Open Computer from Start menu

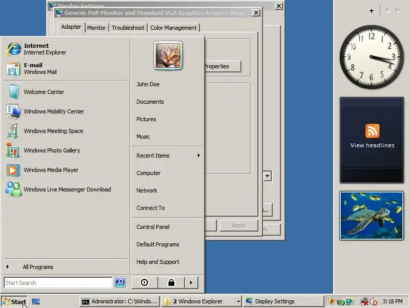[x=168, y=173]
